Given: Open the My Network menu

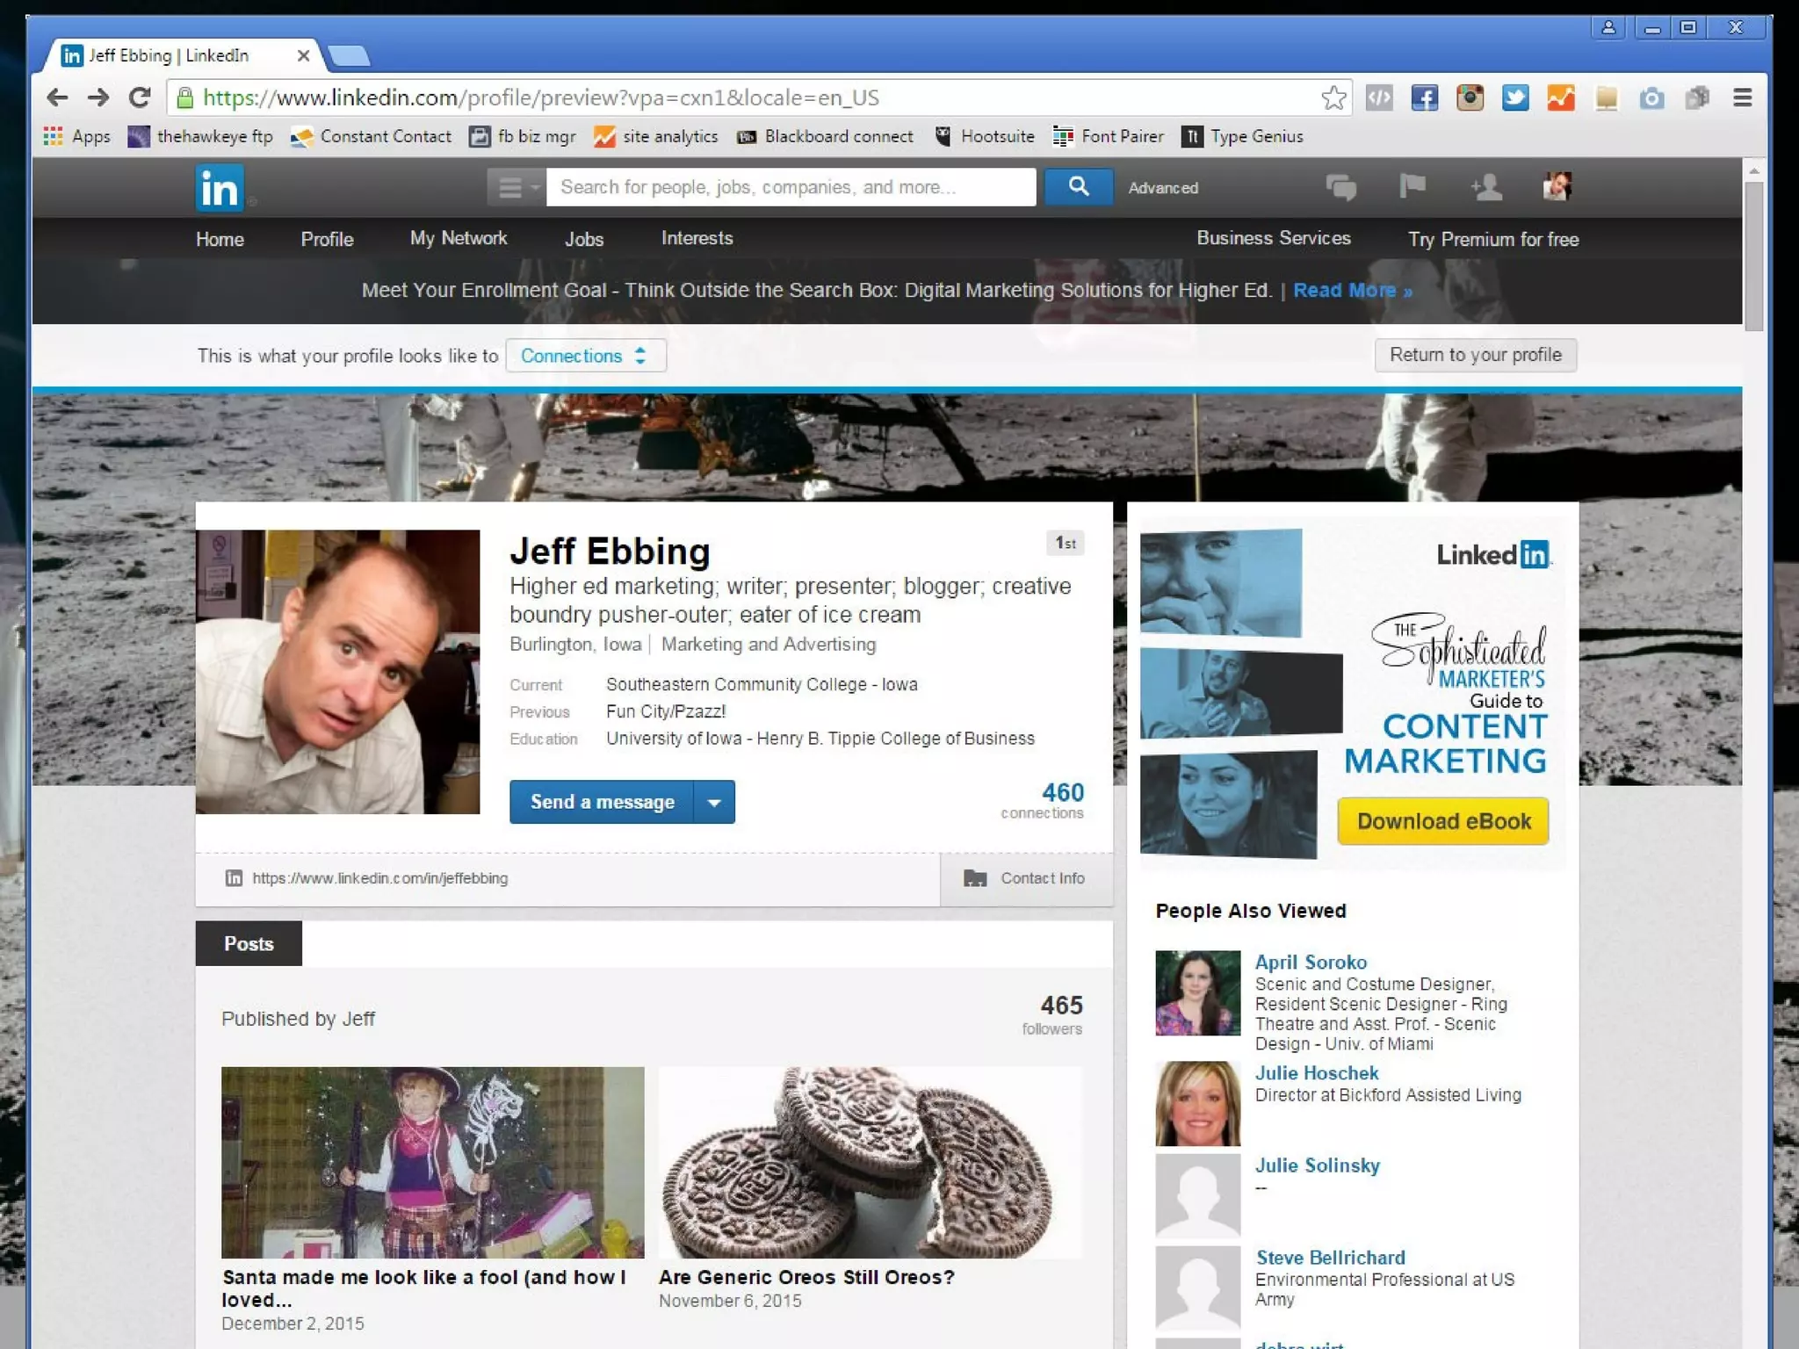Looking at the screenshot, I should click(x=458, y=239).
